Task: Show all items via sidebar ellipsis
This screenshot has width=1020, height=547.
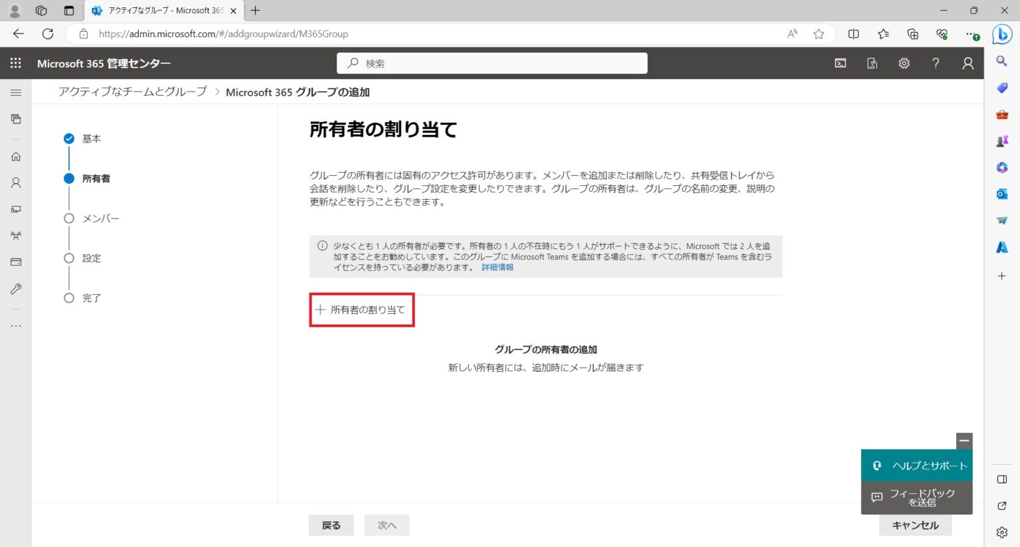Action: (16, 326)
